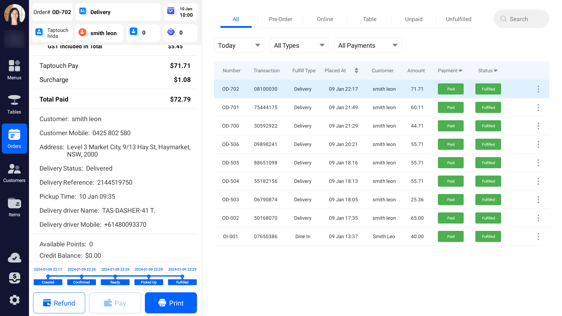Viewport: 562px width, 316px height.
Task: Open the Orders section in sidebar
Action: 14,138
